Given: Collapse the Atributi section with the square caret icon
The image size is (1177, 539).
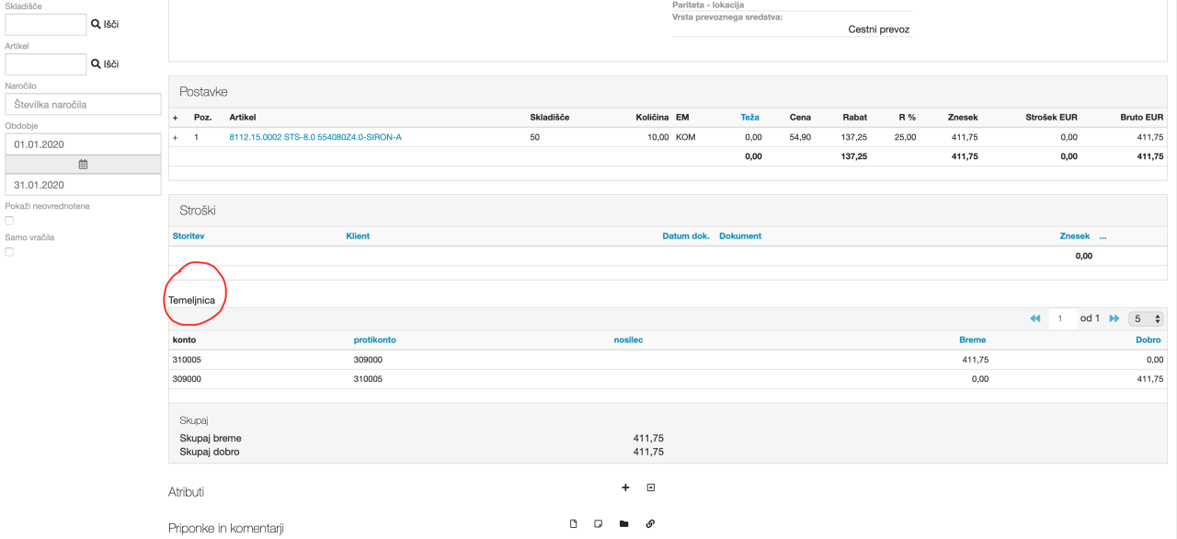Looking at the screenshot, I should click(651, 487).
